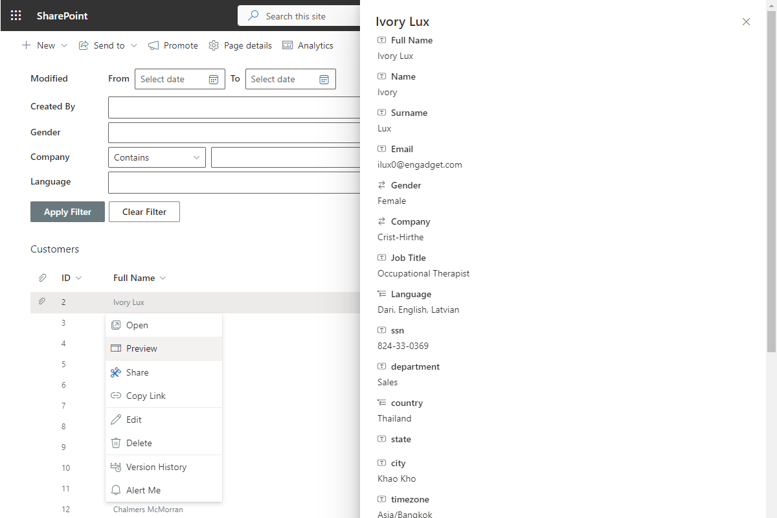Click the search magnifier icon
Viewport: 777px width, 518px height.
tap(254, 16)
